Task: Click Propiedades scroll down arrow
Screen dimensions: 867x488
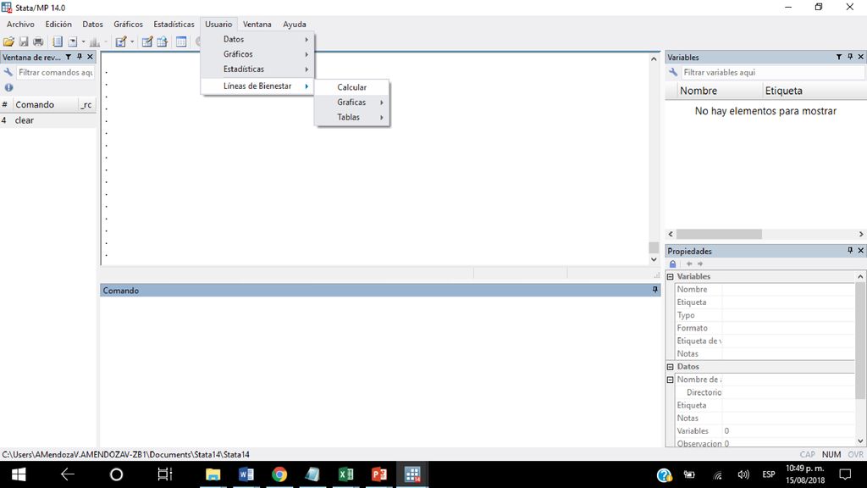Action: [860, 441]
